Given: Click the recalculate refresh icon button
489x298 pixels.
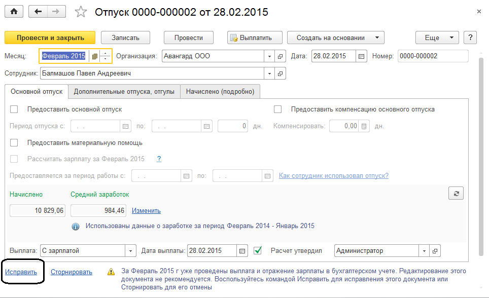Looking at the screenshot, I should [x=456, y=193].
